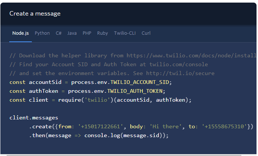This screenshot has height=156, width=258.
Task: Click the 'twilio' string in require call
Action: (97, 100)
